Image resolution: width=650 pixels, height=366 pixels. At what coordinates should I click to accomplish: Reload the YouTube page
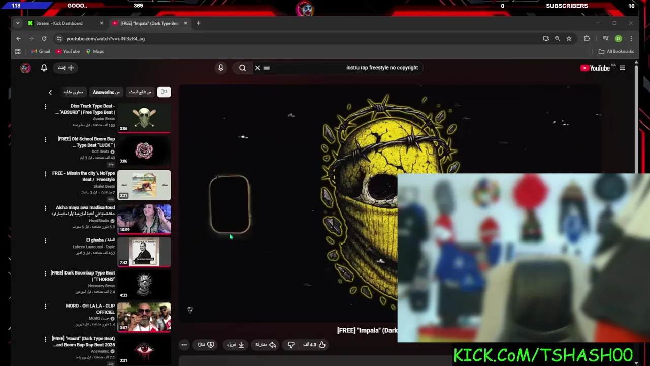(44, 38)
